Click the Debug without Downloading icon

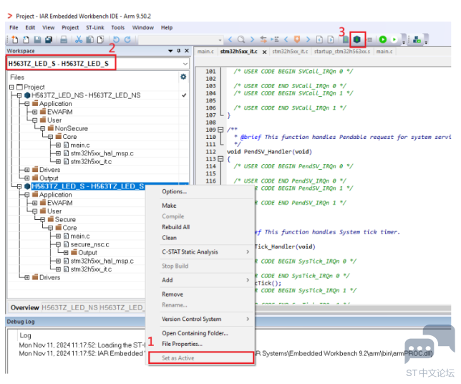pos(394,39)
